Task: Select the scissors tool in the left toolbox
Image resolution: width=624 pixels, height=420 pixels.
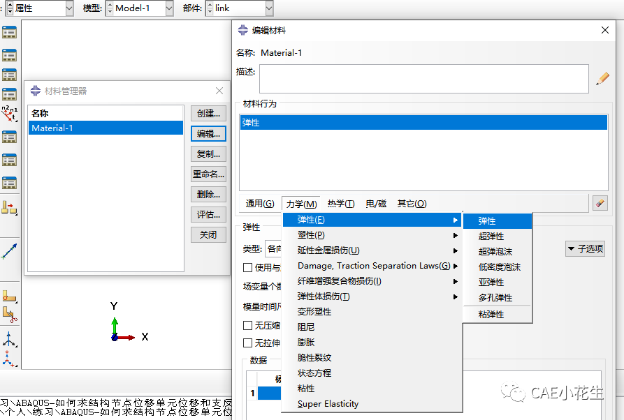Action: point(10,315)
